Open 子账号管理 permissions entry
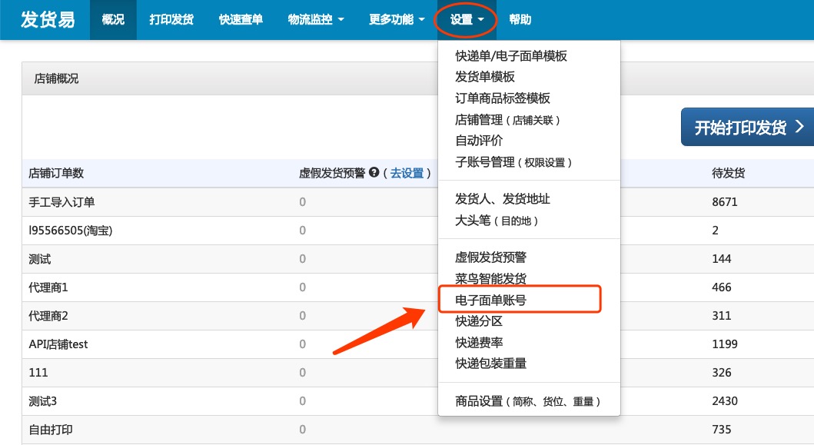This screenshot has width=814, height=445. tap(513, 162)
